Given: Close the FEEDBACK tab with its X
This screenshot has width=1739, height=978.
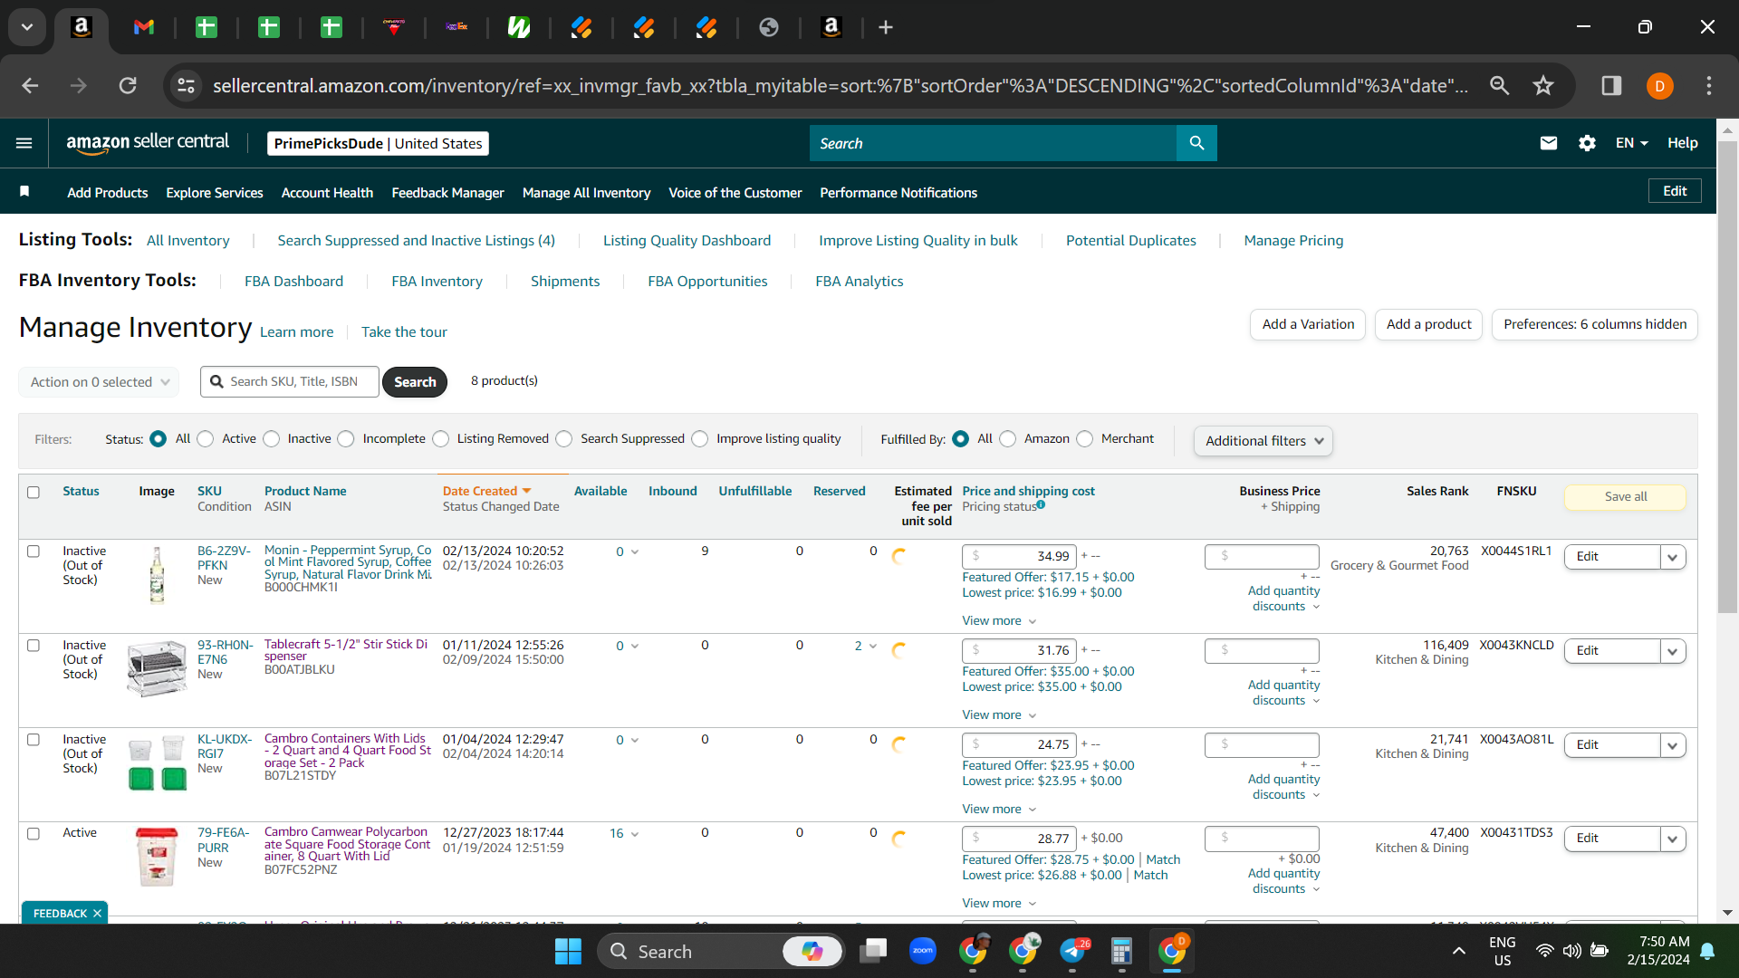Looking at the screenshot, I should click(x=97, y=913).
